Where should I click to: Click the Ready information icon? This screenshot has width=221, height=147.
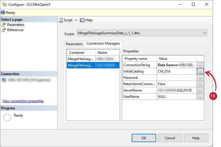(x=3, y=13)
